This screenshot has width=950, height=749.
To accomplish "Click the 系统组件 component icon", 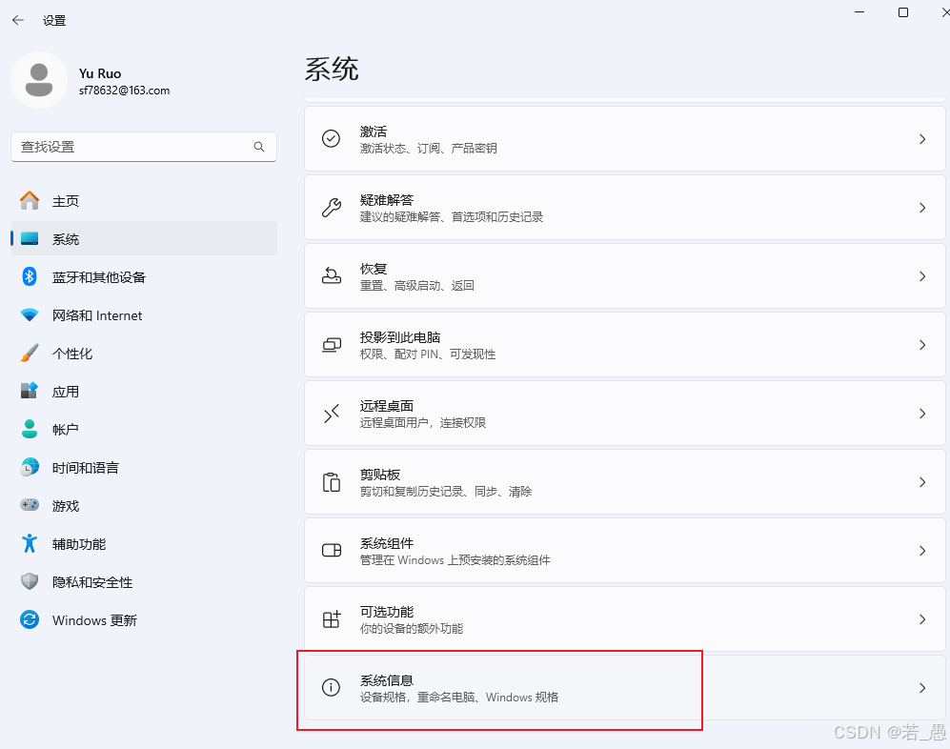I will (x=331, y=550).
